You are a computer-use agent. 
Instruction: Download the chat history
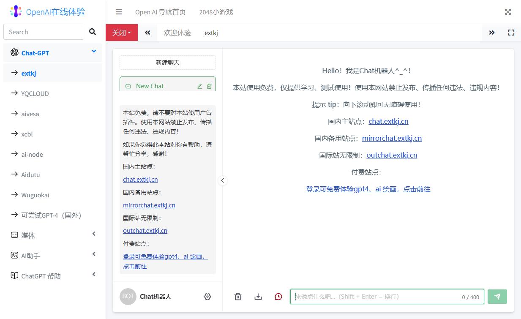point(258,296)
